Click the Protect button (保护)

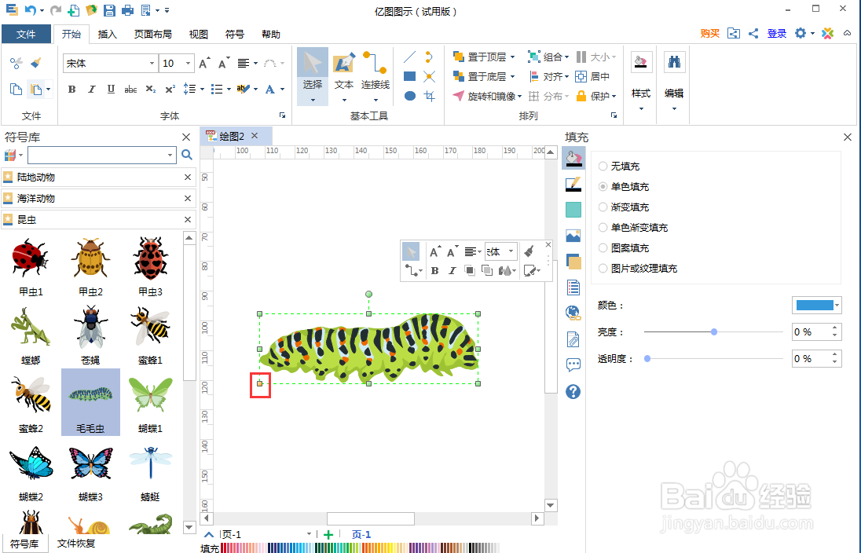595,96
